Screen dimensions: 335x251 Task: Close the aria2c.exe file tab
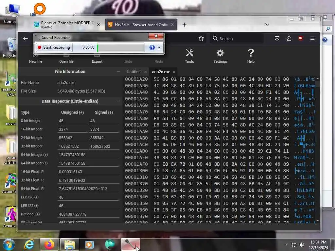click(174, 72)
